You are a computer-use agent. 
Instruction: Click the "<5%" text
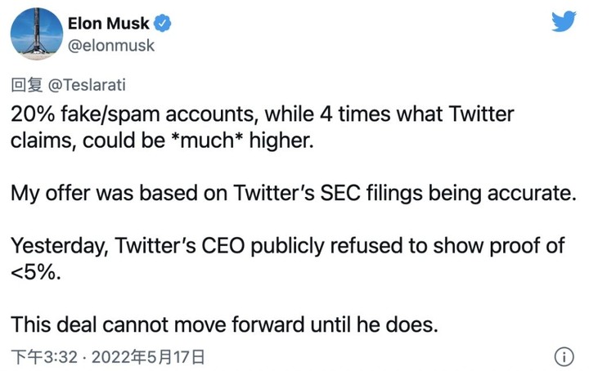coord(33,271)
